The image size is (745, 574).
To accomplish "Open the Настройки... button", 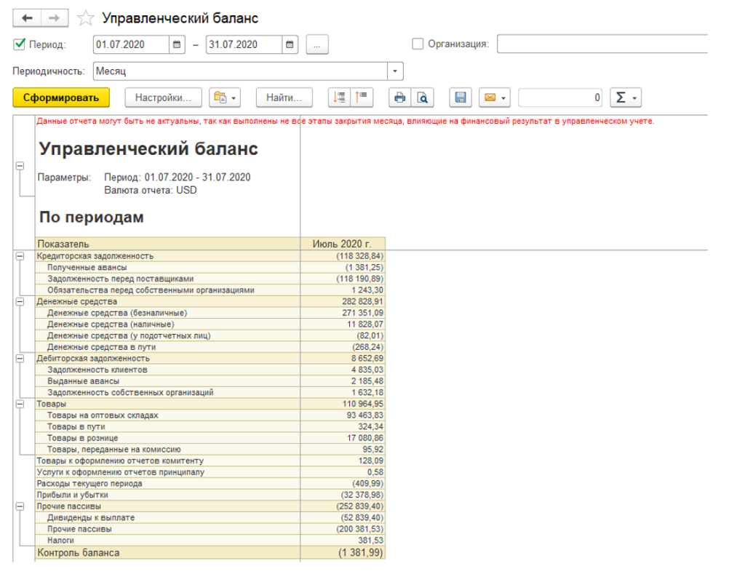I will 164,97.
